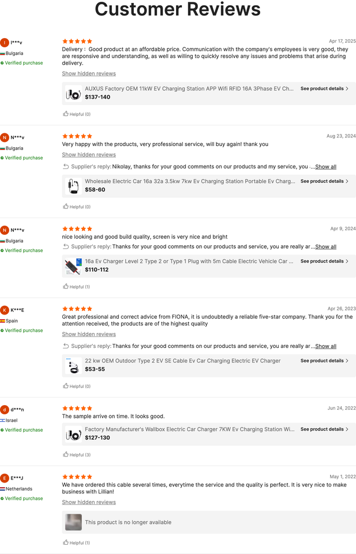Show hidden reviews under K***E's review
Image resolution: width=356 pixels, height=554 pixels.
tap(89, 335)
